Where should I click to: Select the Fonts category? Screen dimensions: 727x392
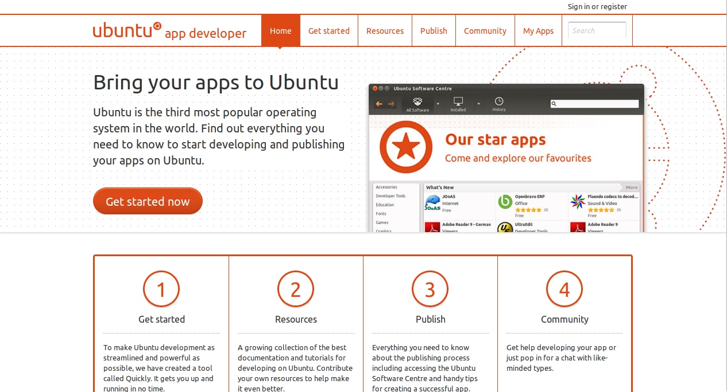(381, 214)
